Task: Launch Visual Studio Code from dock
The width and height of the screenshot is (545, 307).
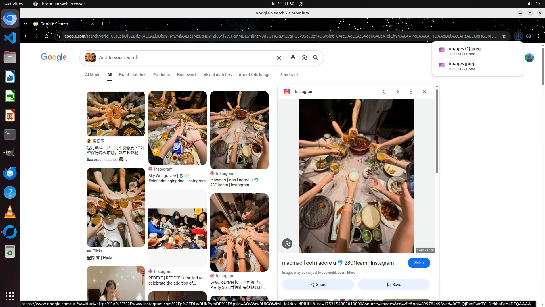Action: pyautogui.click(x=10, y=38)
